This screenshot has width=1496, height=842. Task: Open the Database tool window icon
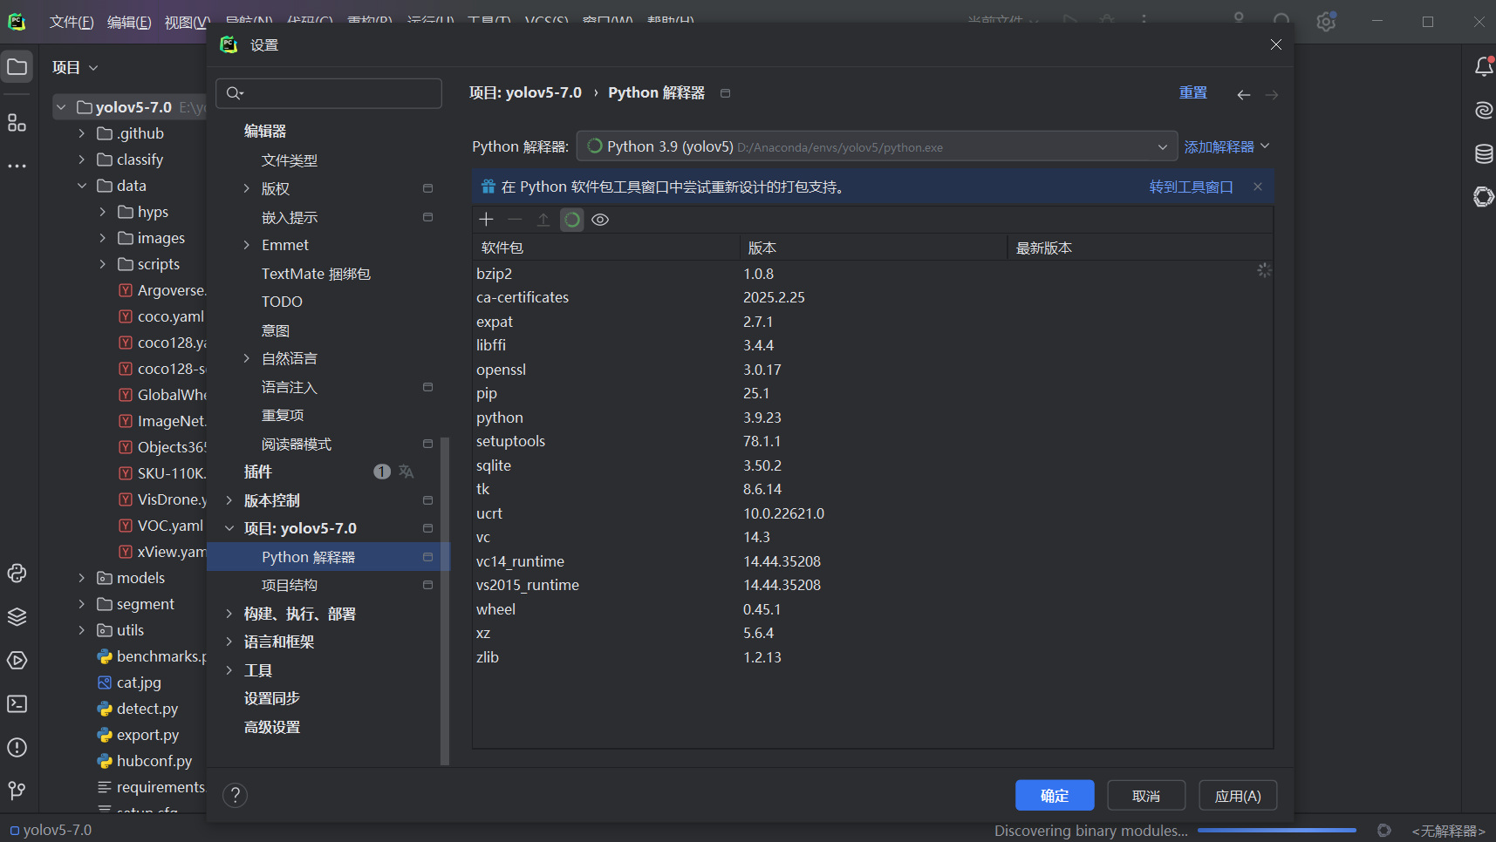pos(1484,153)
